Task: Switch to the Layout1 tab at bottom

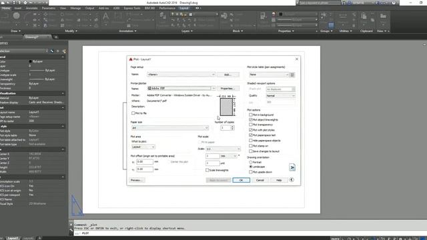Action: [x=13, y=238]
